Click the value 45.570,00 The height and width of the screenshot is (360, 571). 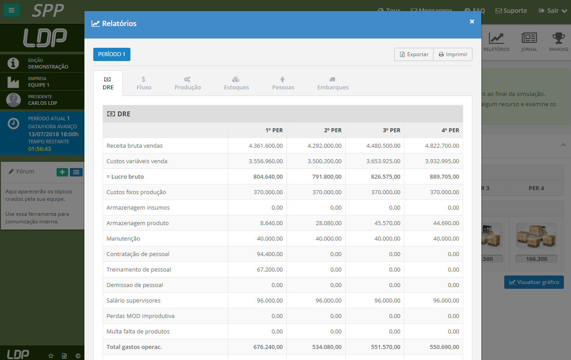[388, 223]
